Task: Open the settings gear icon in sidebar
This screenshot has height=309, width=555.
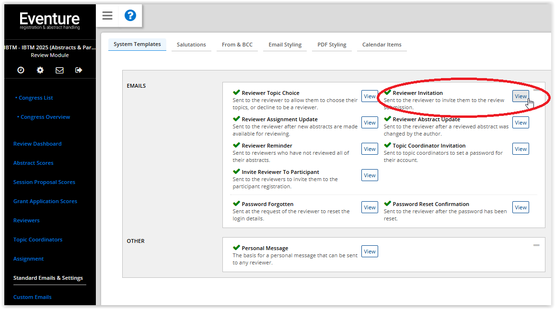Action: pyautogui.click(x=40, y=70)
